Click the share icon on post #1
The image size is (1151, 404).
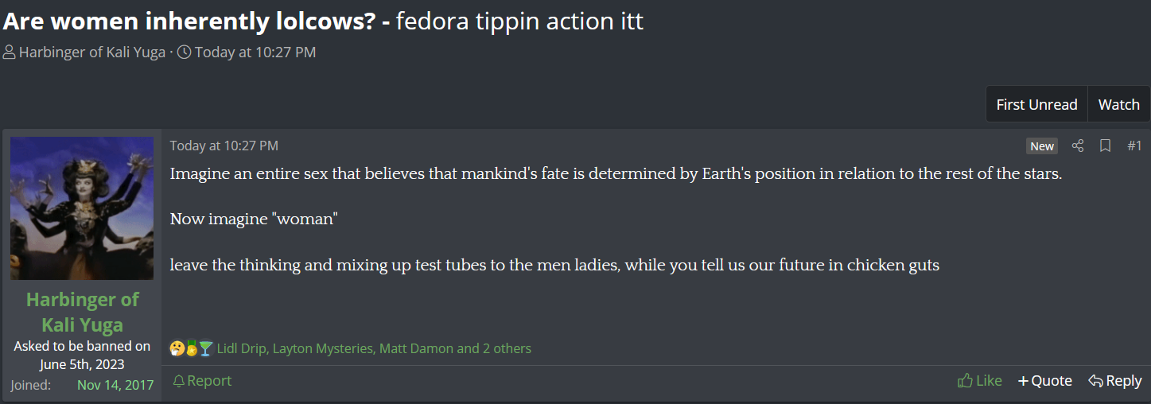point(1078,146)
